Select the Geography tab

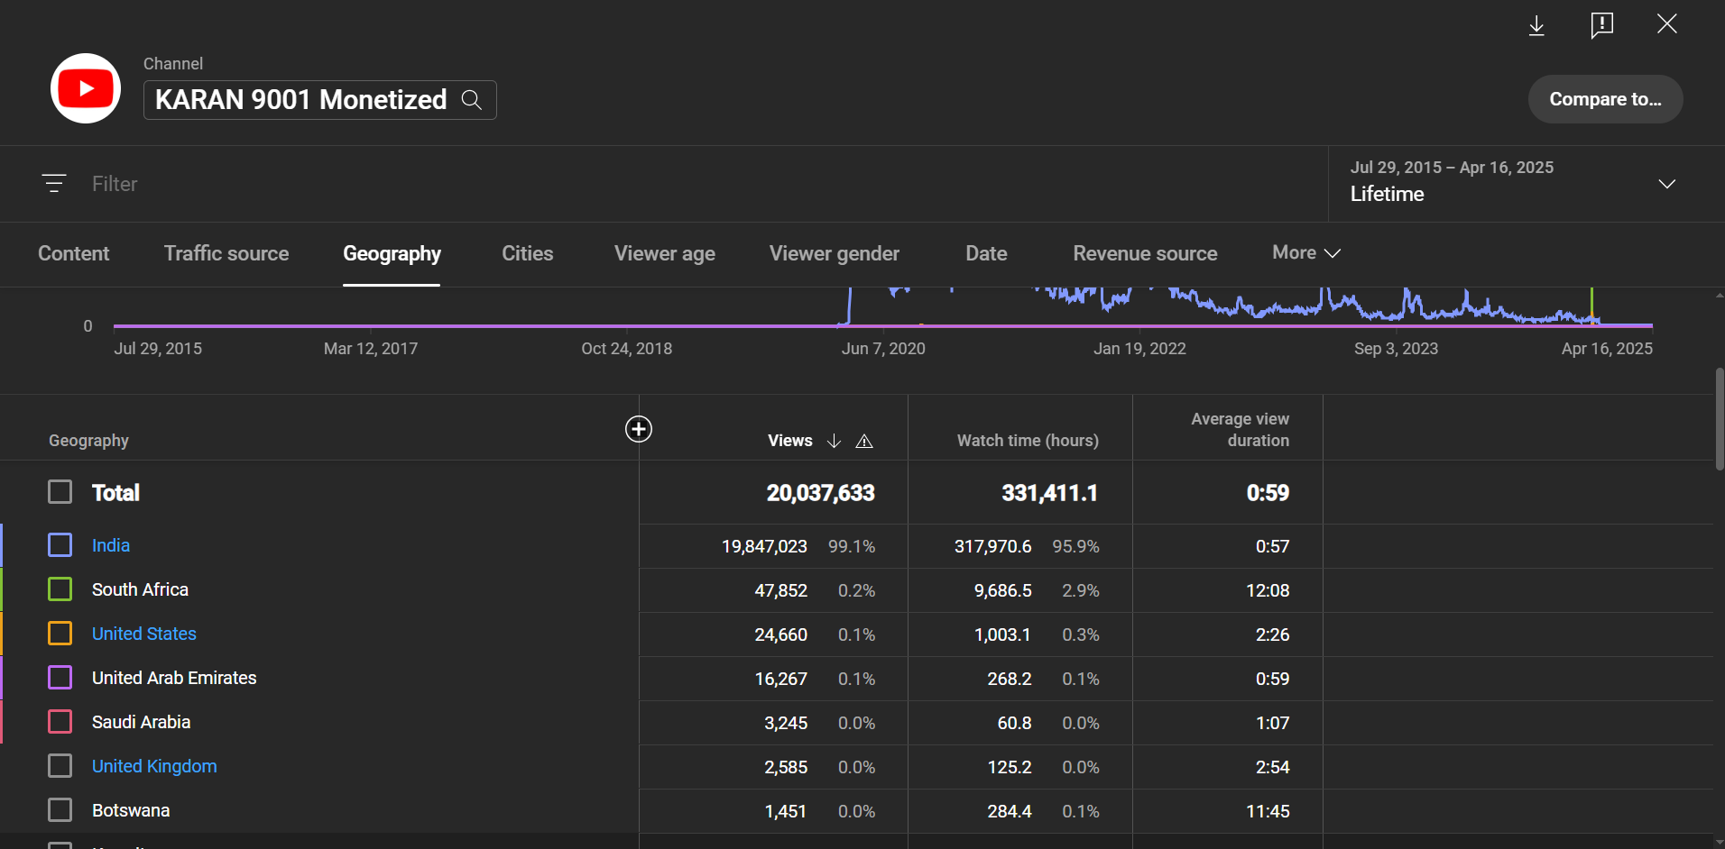tap(392, 254)
